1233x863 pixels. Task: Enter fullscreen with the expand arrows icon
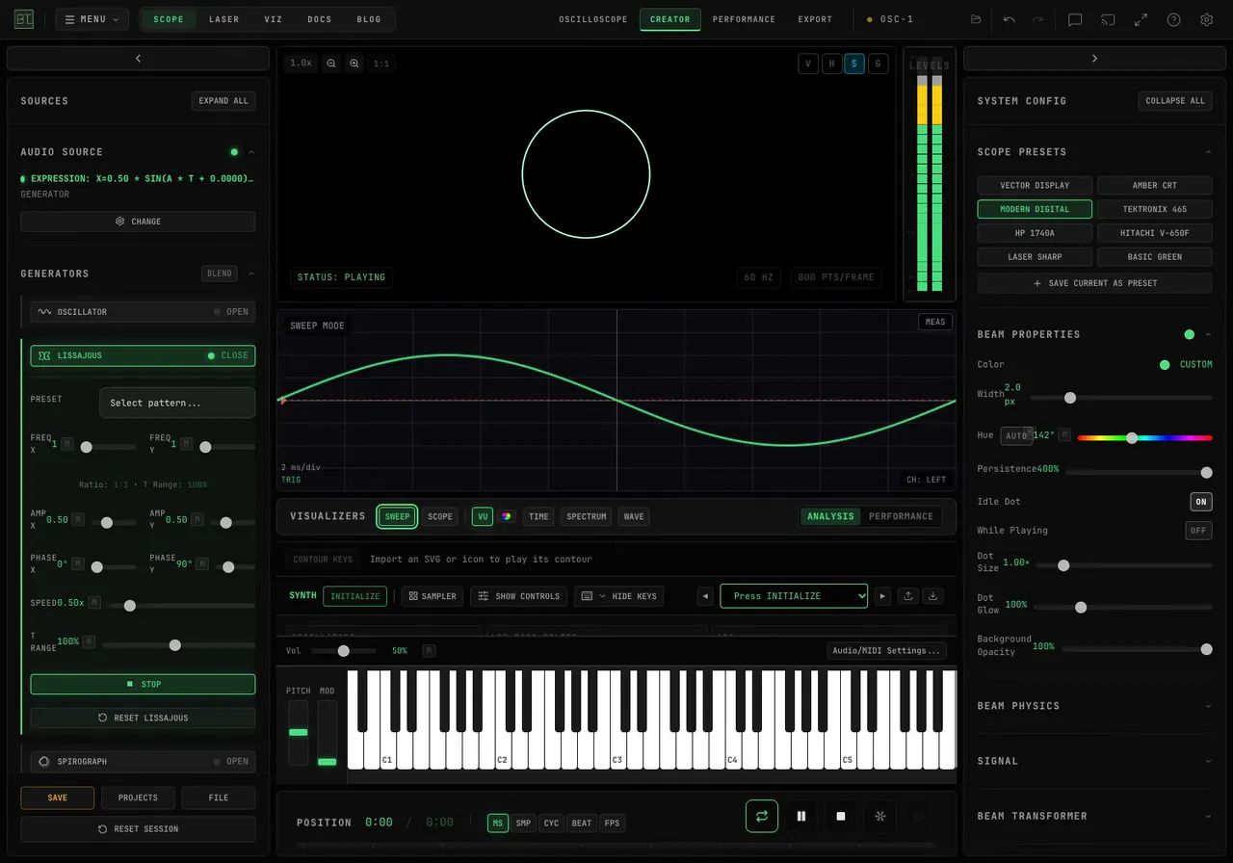[1141, 19]
